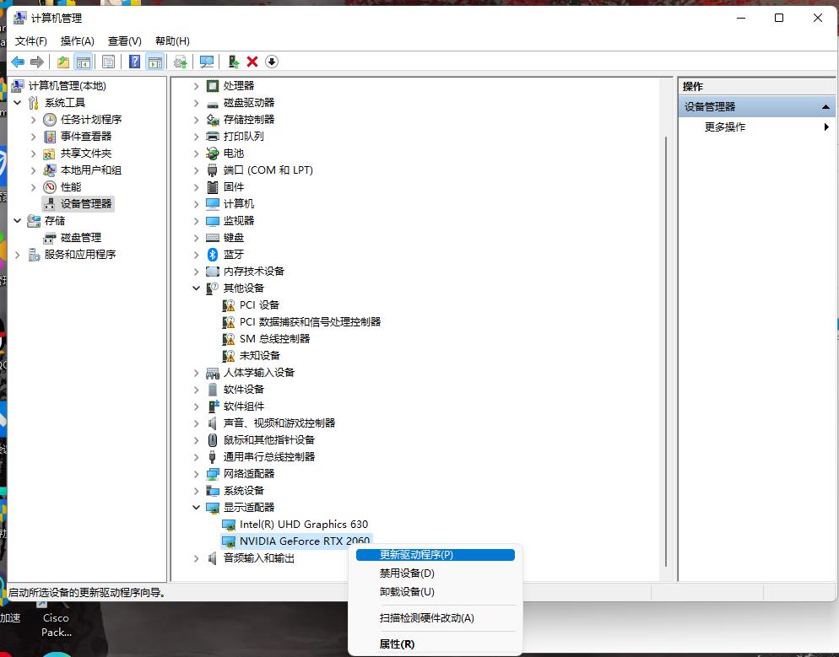The width and height of the screenshot is (839, 657).
Task: Select Disk Management (磁盘管理) node
Action: pos(81,237)
